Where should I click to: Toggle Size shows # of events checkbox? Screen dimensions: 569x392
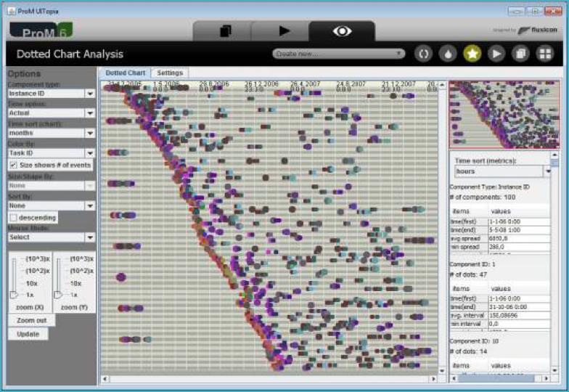click(13, 166)
